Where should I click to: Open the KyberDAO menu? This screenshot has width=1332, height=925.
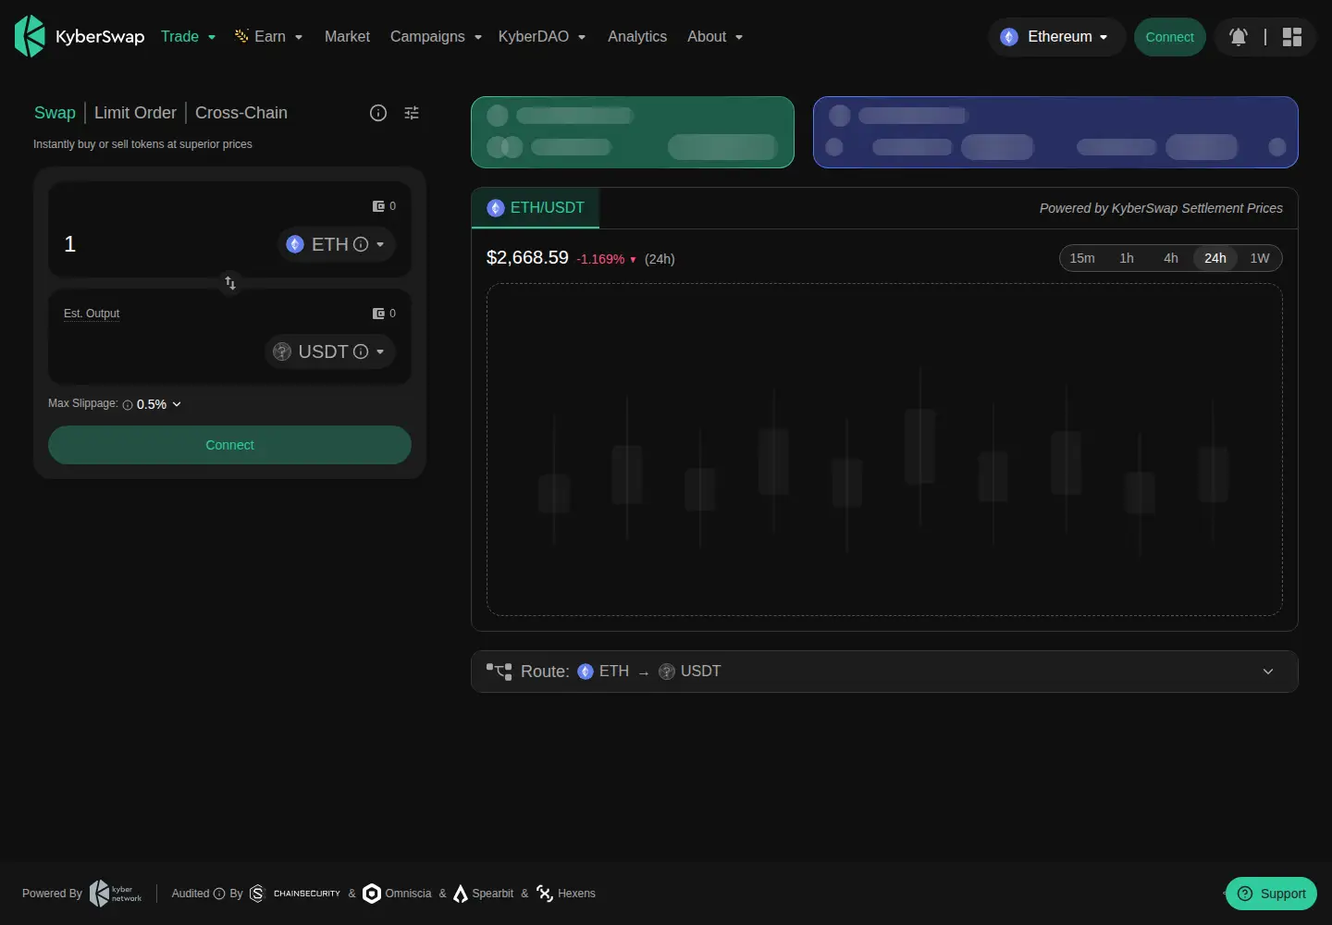coord(542,37)
